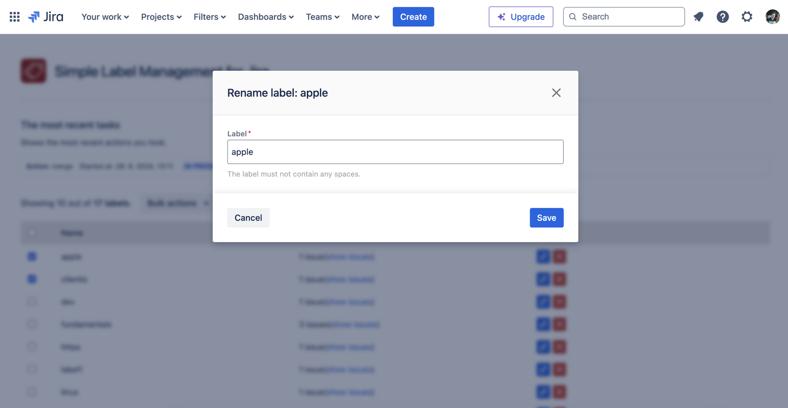Screen dimensions: 788x408
Task: Close the Rename label dialog
Action: coord(556,93)
